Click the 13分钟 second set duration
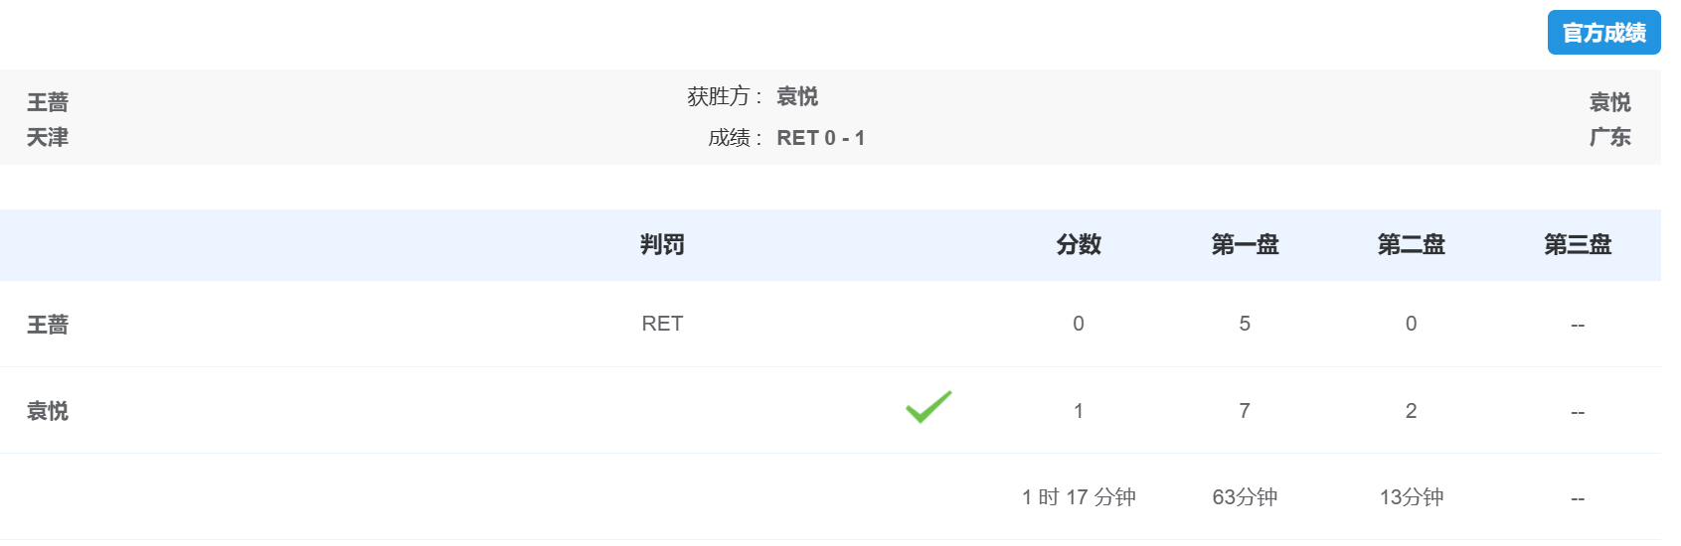 [1411, 497]
